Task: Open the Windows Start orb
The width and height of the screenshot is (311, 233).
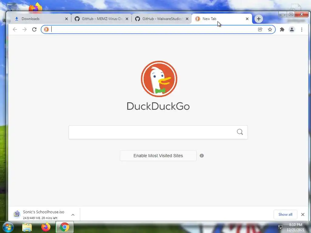Action: (8, 227)
